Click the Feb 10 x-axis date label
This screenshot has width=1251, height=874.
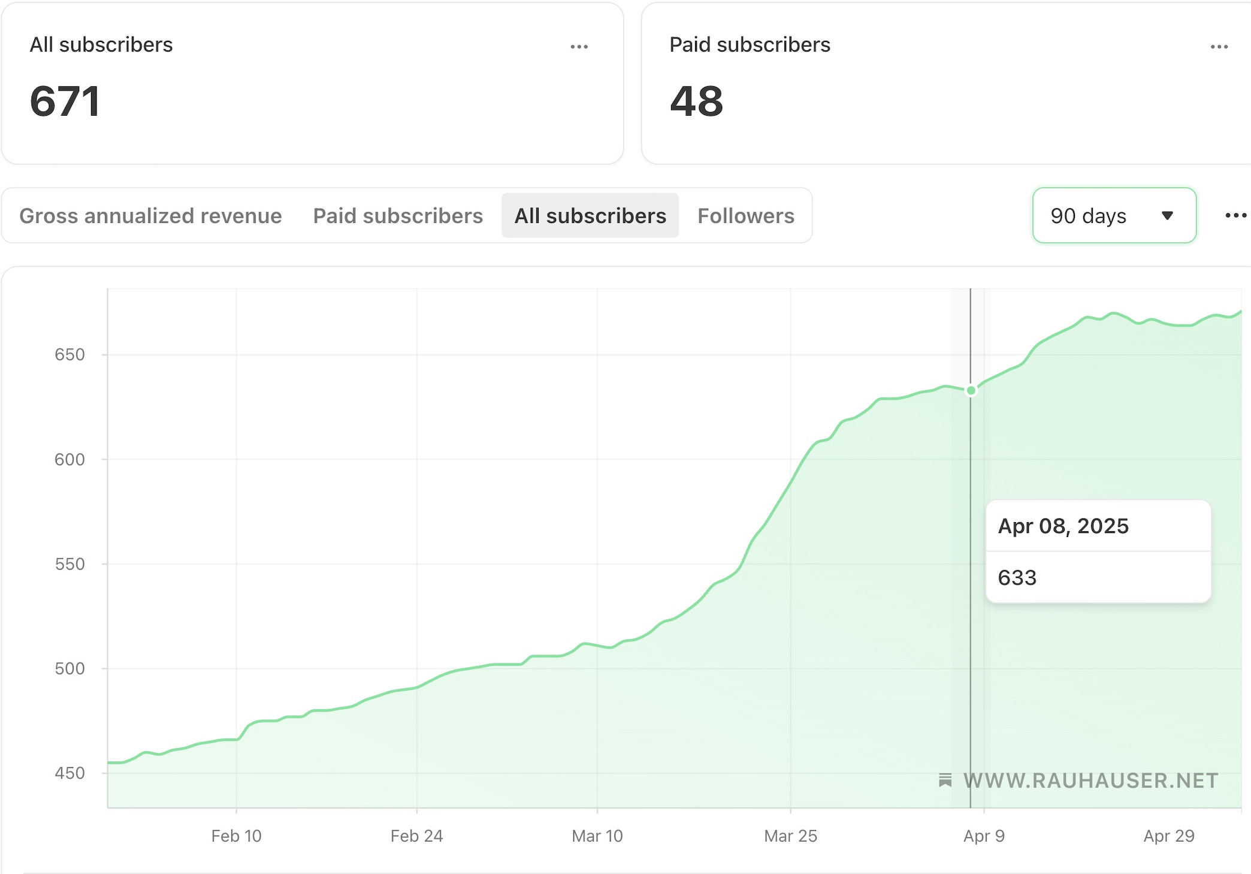(236, 836)
